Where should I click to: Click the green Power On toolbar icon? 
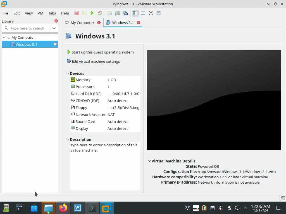92,13
